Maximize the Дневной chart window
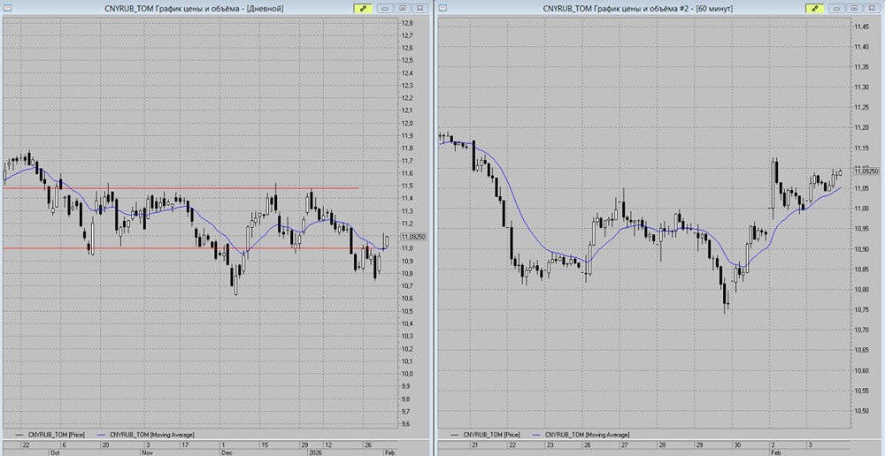This screenshot has width=885, height=456. pyautogui.click(x=402, y=8)
